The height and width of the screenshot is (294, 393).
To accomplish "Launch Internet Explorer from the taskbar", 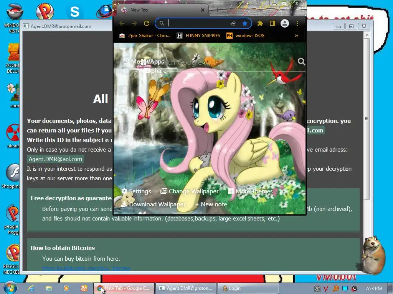I will coord(31,288).
